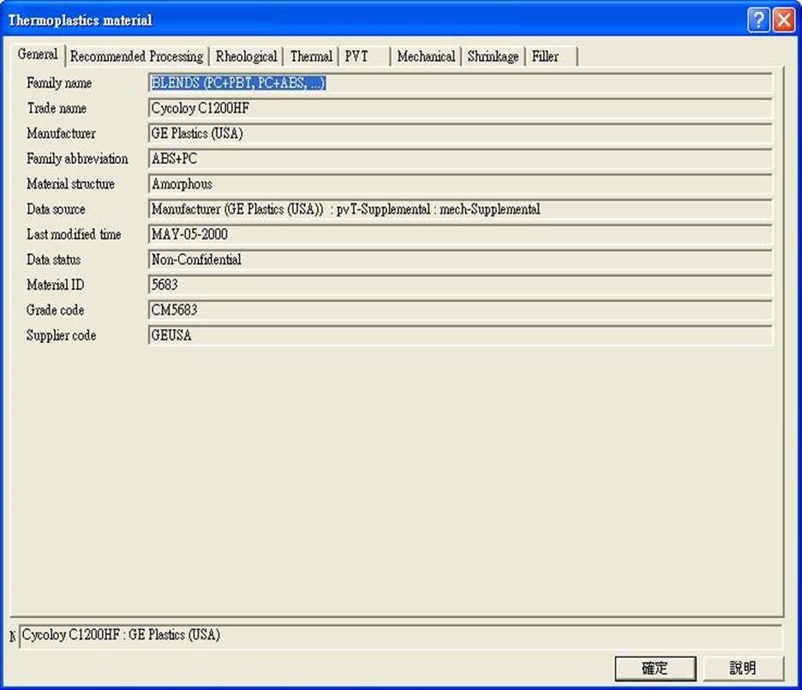Click the Grade code label
This screenshot has height=690, width=802.
click(x=55, y=310)
